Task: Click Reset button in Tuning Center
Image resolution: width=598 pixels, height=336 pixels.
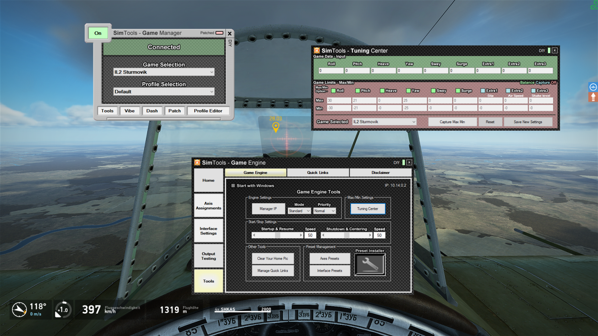Action: [490, 122]
